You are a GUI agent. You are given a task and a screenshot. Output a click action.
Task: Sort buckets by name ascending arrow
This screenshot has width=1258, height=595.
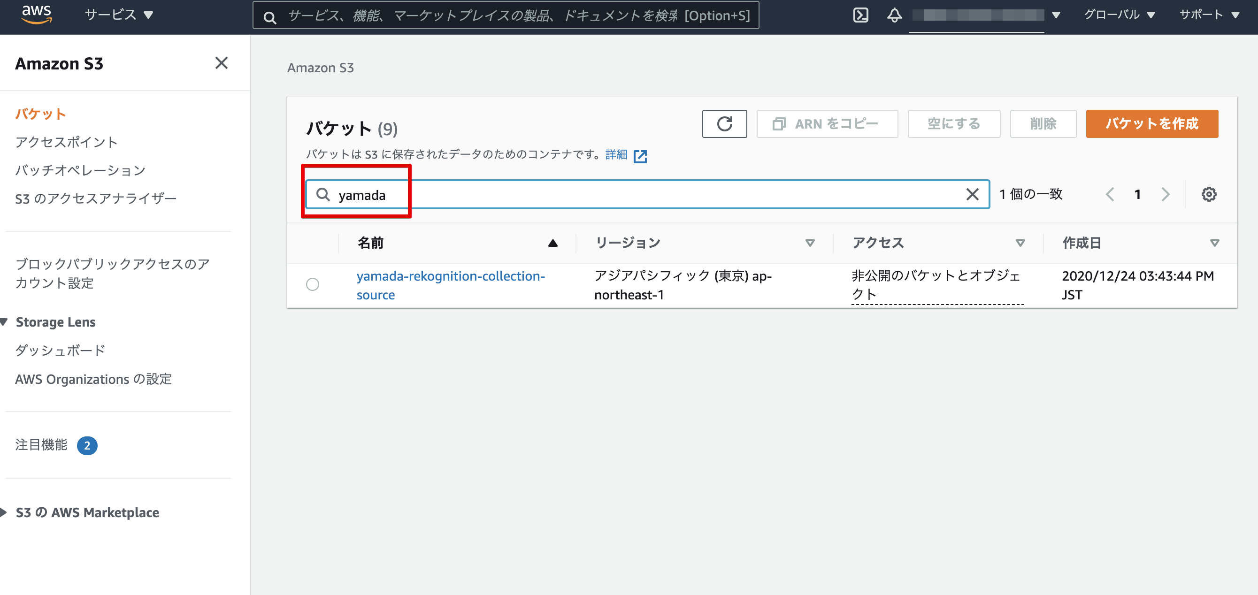552,243
